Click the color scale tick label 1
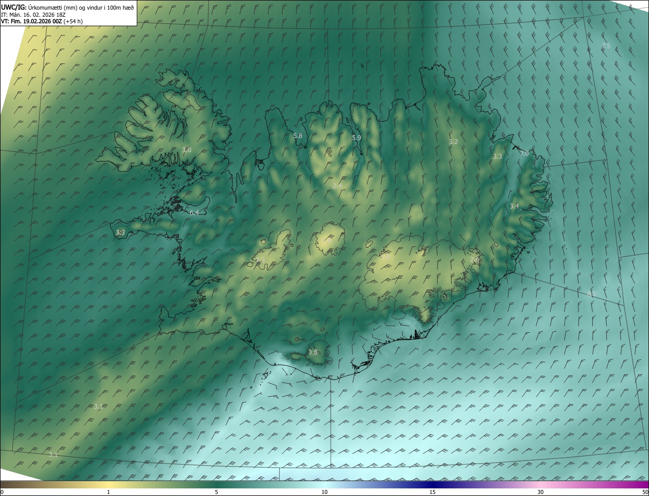 (x=109, y=492)
